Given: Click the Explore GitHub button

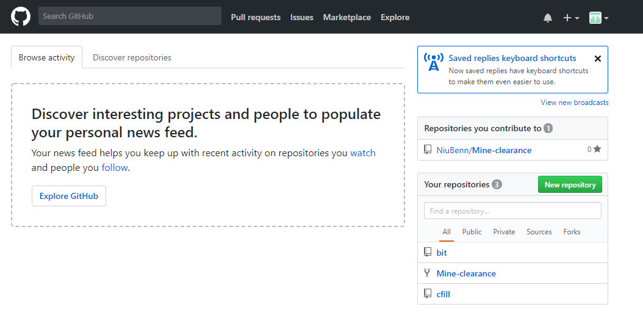Looking at the screenshot, I should pyautogui.click(x=69, y=196).
